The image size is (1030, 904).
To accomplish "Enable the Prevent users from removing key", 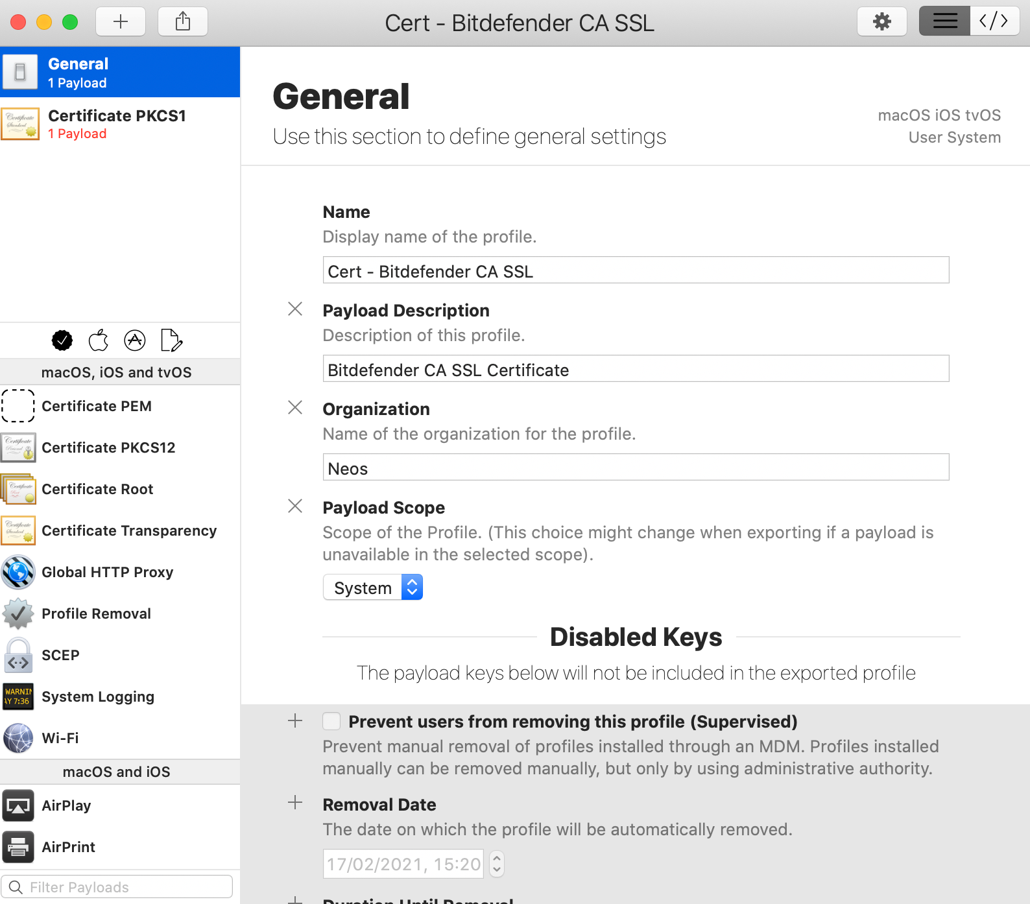I will click(x=295, y=720).
